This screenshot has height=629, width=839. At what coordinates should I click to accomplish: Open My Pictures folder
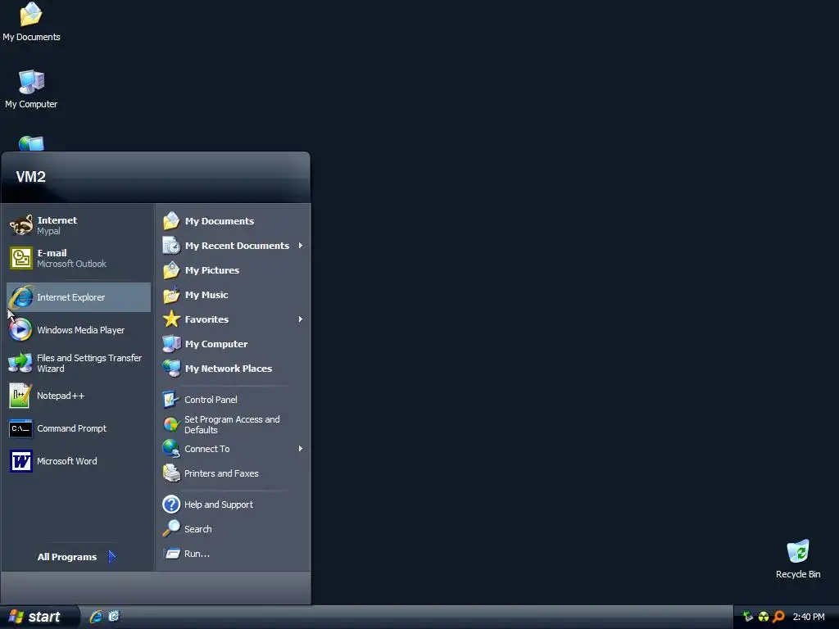point(234,270)
